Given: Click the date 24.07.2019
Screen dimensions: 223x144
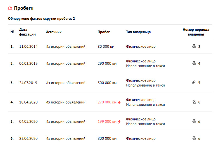Looking at the screenshot, I should [x=28, y=83].
